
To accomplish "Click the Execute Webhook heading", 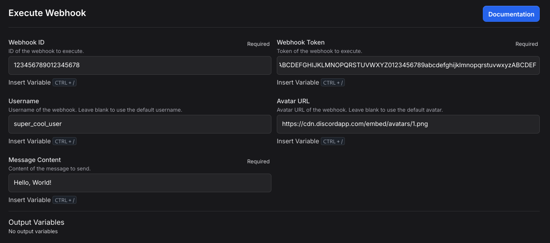I will click(47, 13).
